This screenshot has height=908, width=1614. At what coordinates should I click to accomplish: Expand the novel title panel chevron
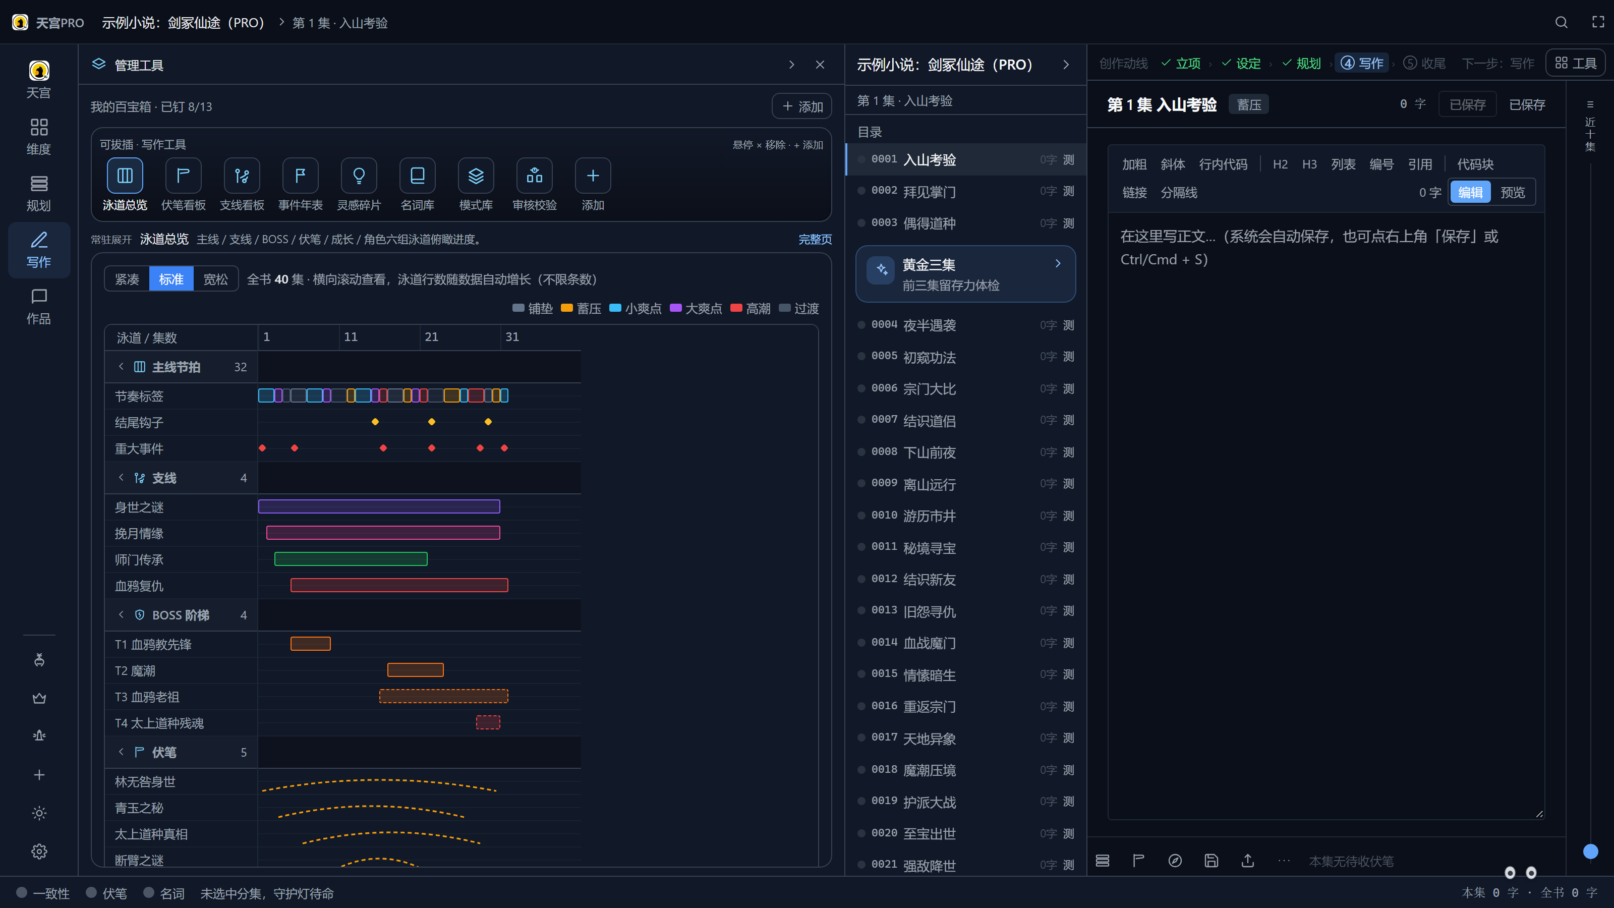(x=1066, y=65)
